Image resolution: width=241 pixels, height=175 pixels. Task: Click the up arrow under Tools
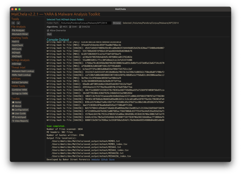(x=18, y=23)
